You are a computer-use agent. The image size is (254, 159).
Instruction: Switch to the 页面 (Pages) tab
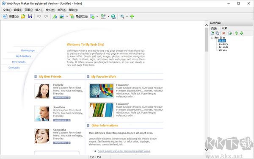click(x=214, y=28)
